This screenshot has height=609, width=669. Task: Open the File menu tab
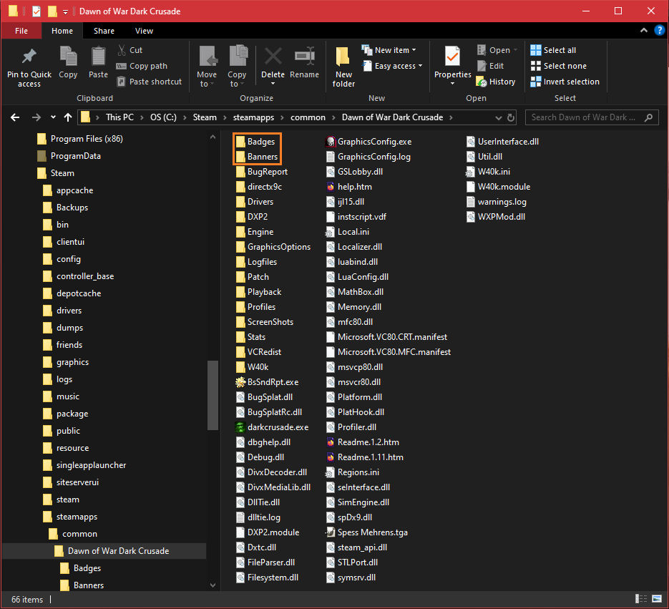pyautogui.click(x=21, y=31)
